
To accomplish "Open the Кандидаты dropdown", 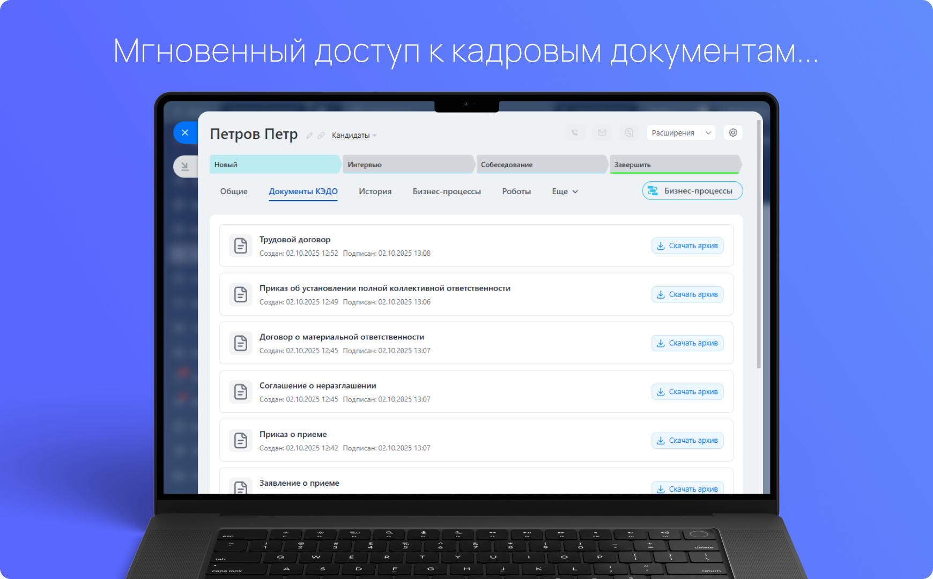I will pyautogui.click(x=354, y=136).
